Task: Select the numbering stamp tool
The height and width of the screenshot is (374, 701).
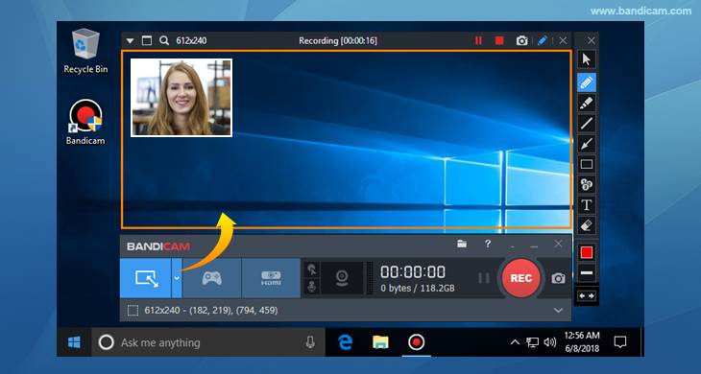Action: click(586, 184)
